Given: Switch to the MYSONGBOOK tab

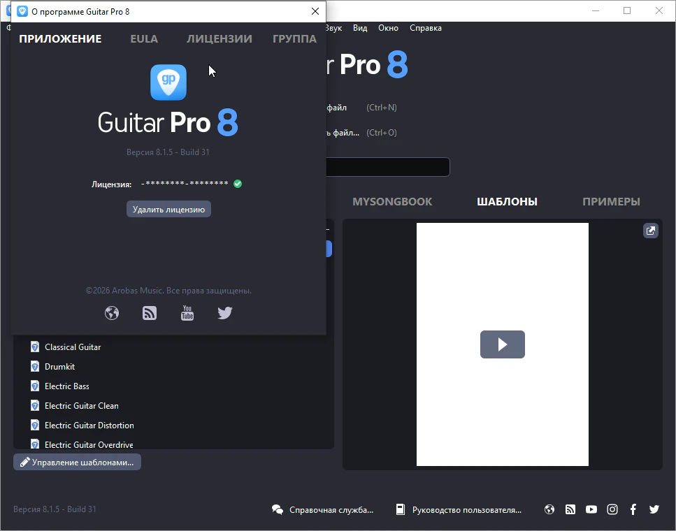Looking at the screenshot, I should (392, 202).
